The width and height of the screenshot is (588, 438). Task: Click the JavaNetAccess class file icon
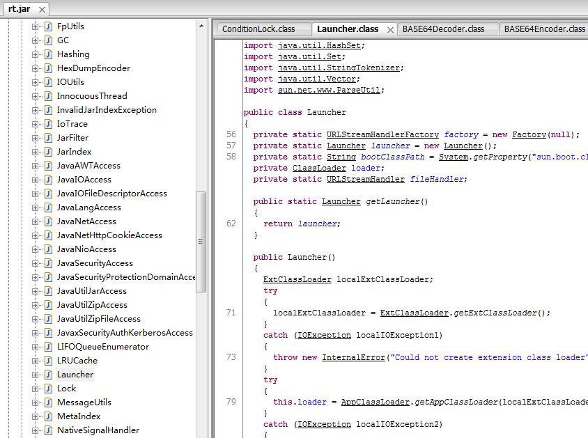tap(48, 221)
